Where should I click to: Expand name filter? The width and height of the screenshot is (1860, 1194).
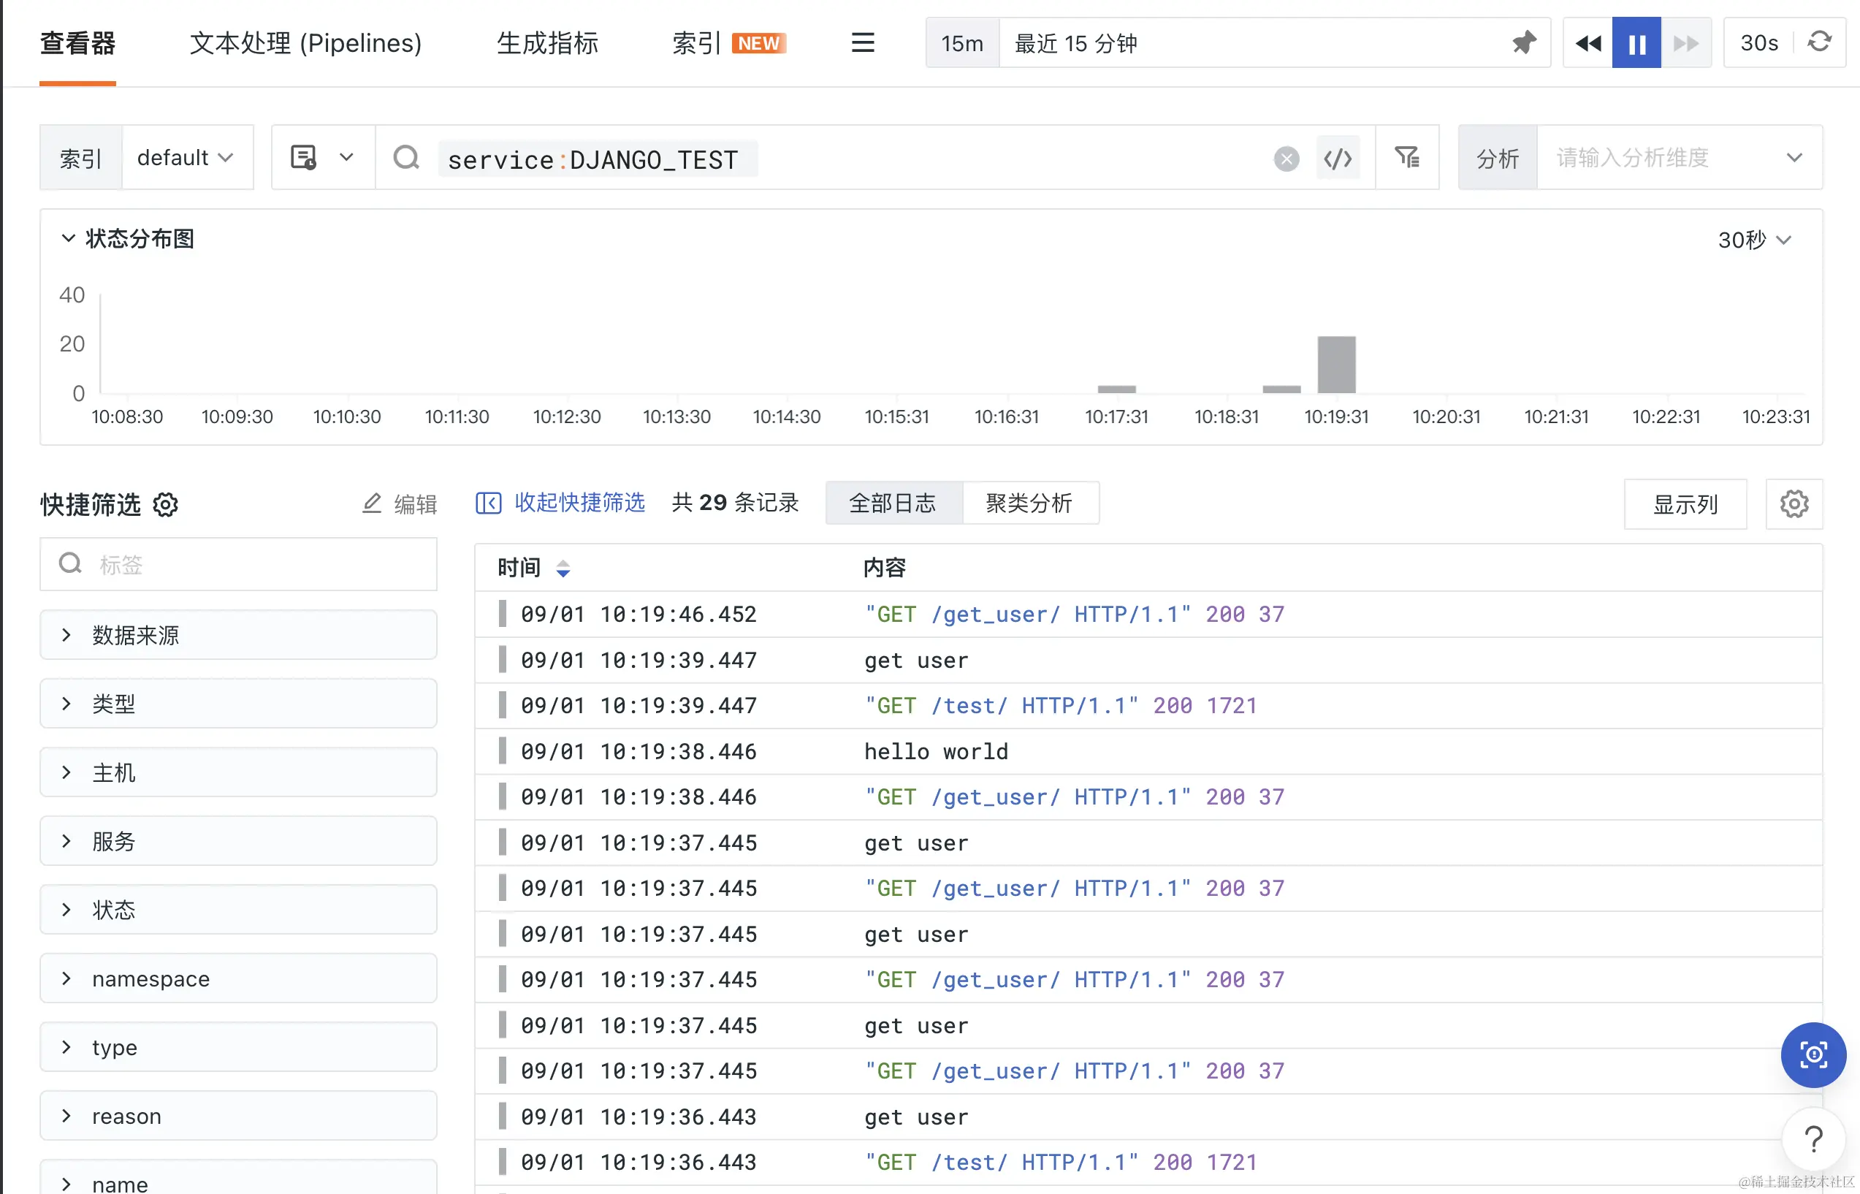tap(238, 1179)
